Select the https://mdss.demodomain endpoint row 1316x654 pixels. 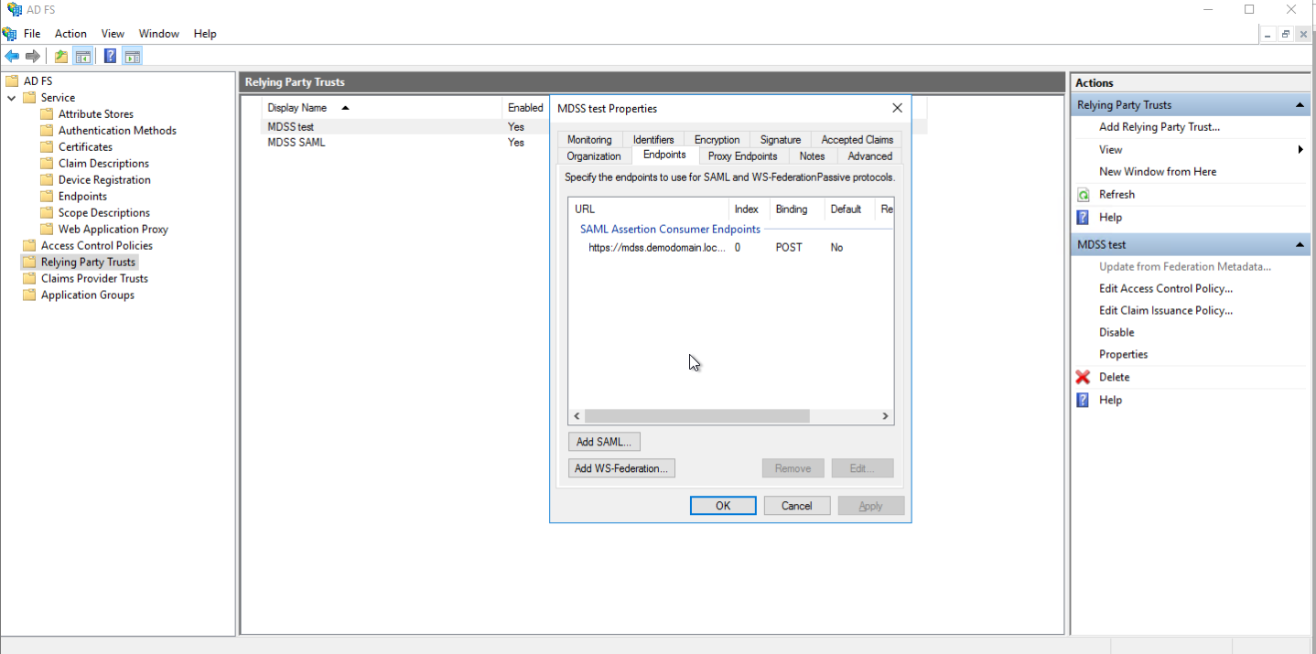pos(730,248)
